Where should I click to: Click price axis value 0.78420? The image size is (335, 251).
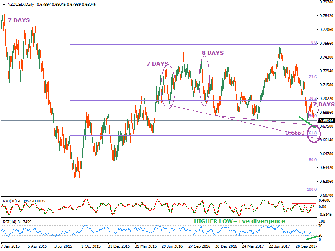(327, 16)
